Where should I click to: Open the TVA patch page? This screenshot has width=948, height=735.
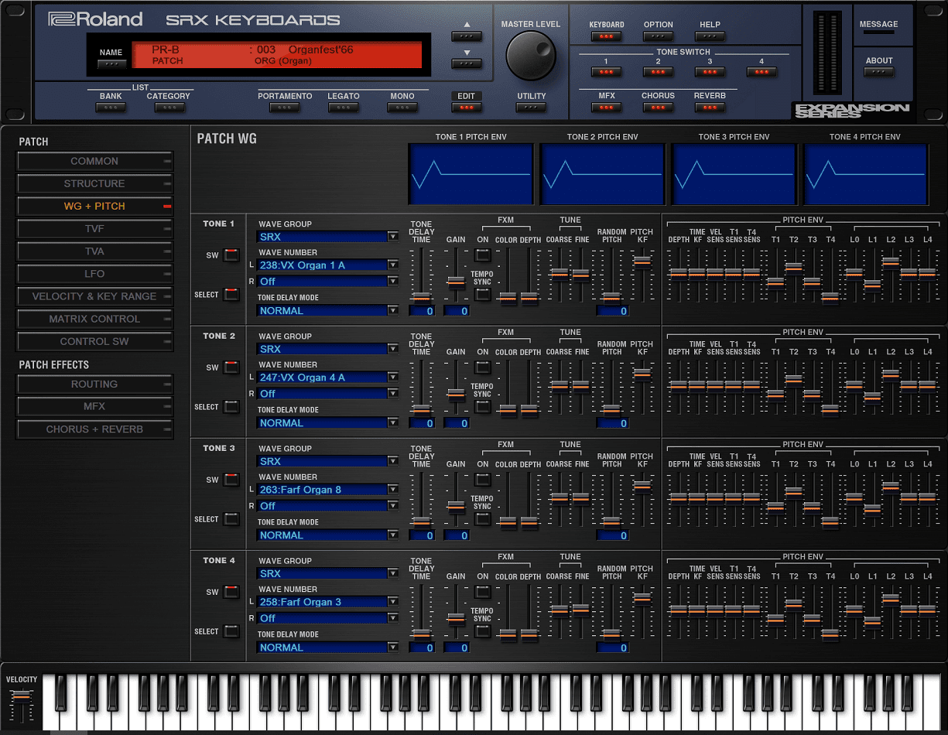(94, 251)
